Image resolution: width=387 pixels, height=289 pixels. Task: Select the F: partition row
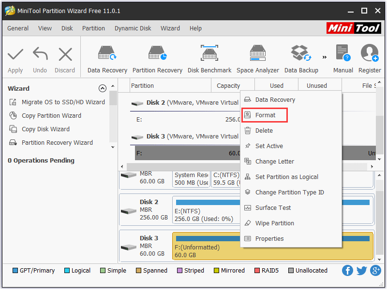point(188,153)
